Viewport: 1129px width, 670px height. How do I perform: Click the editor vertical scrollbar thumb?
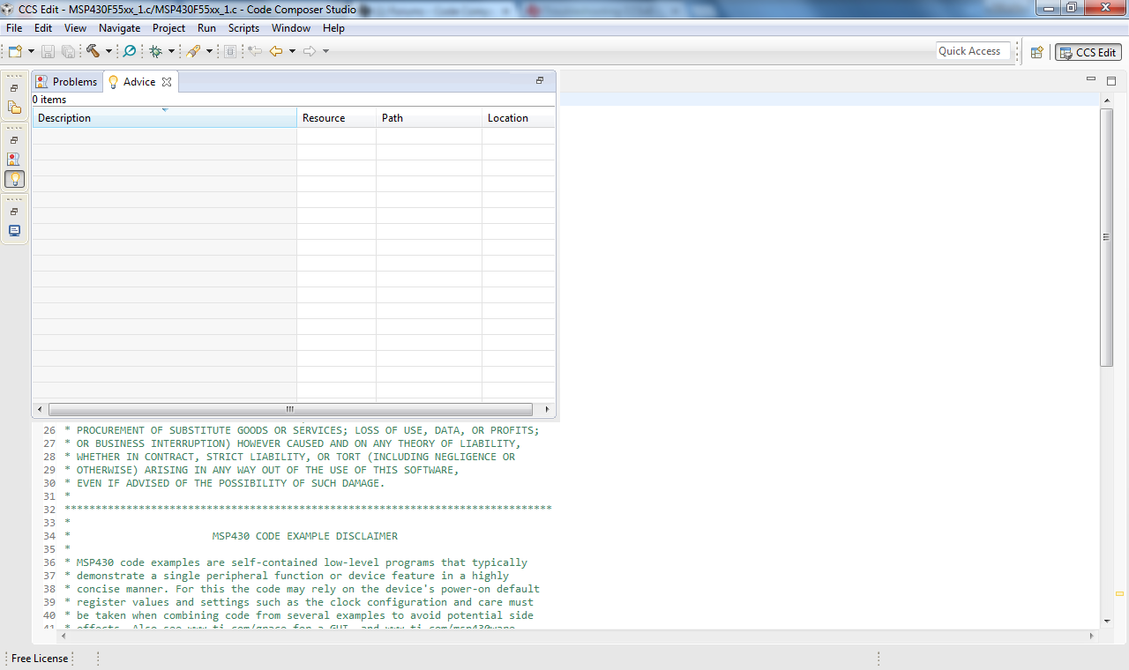click(x=1107, y=237)
